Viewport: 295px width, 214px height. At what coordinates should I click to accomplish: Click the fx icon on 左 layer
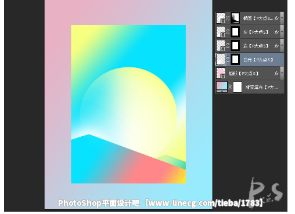pos(276,32)
